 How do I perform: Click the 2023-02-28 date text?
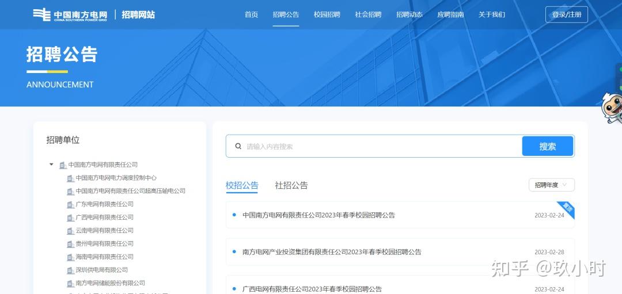pyautogui.click(x=549, y=252)
